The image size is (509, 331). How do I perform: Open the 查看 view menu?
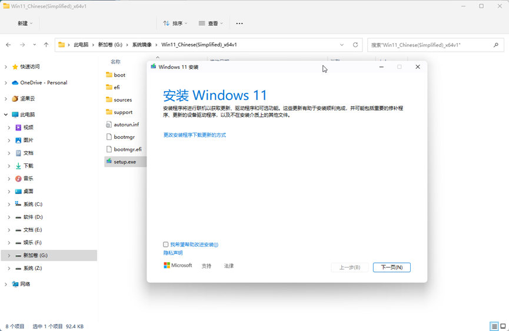211,24
